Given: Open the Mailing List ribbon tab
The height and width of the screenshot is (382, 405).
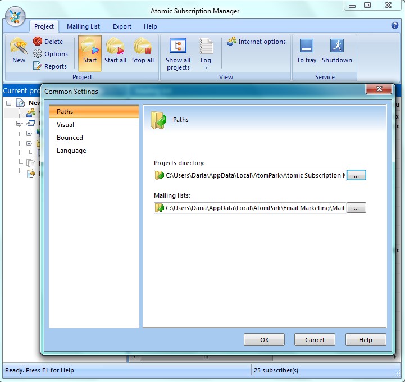Looking at the screenshot, I should [x=83, y=26].
